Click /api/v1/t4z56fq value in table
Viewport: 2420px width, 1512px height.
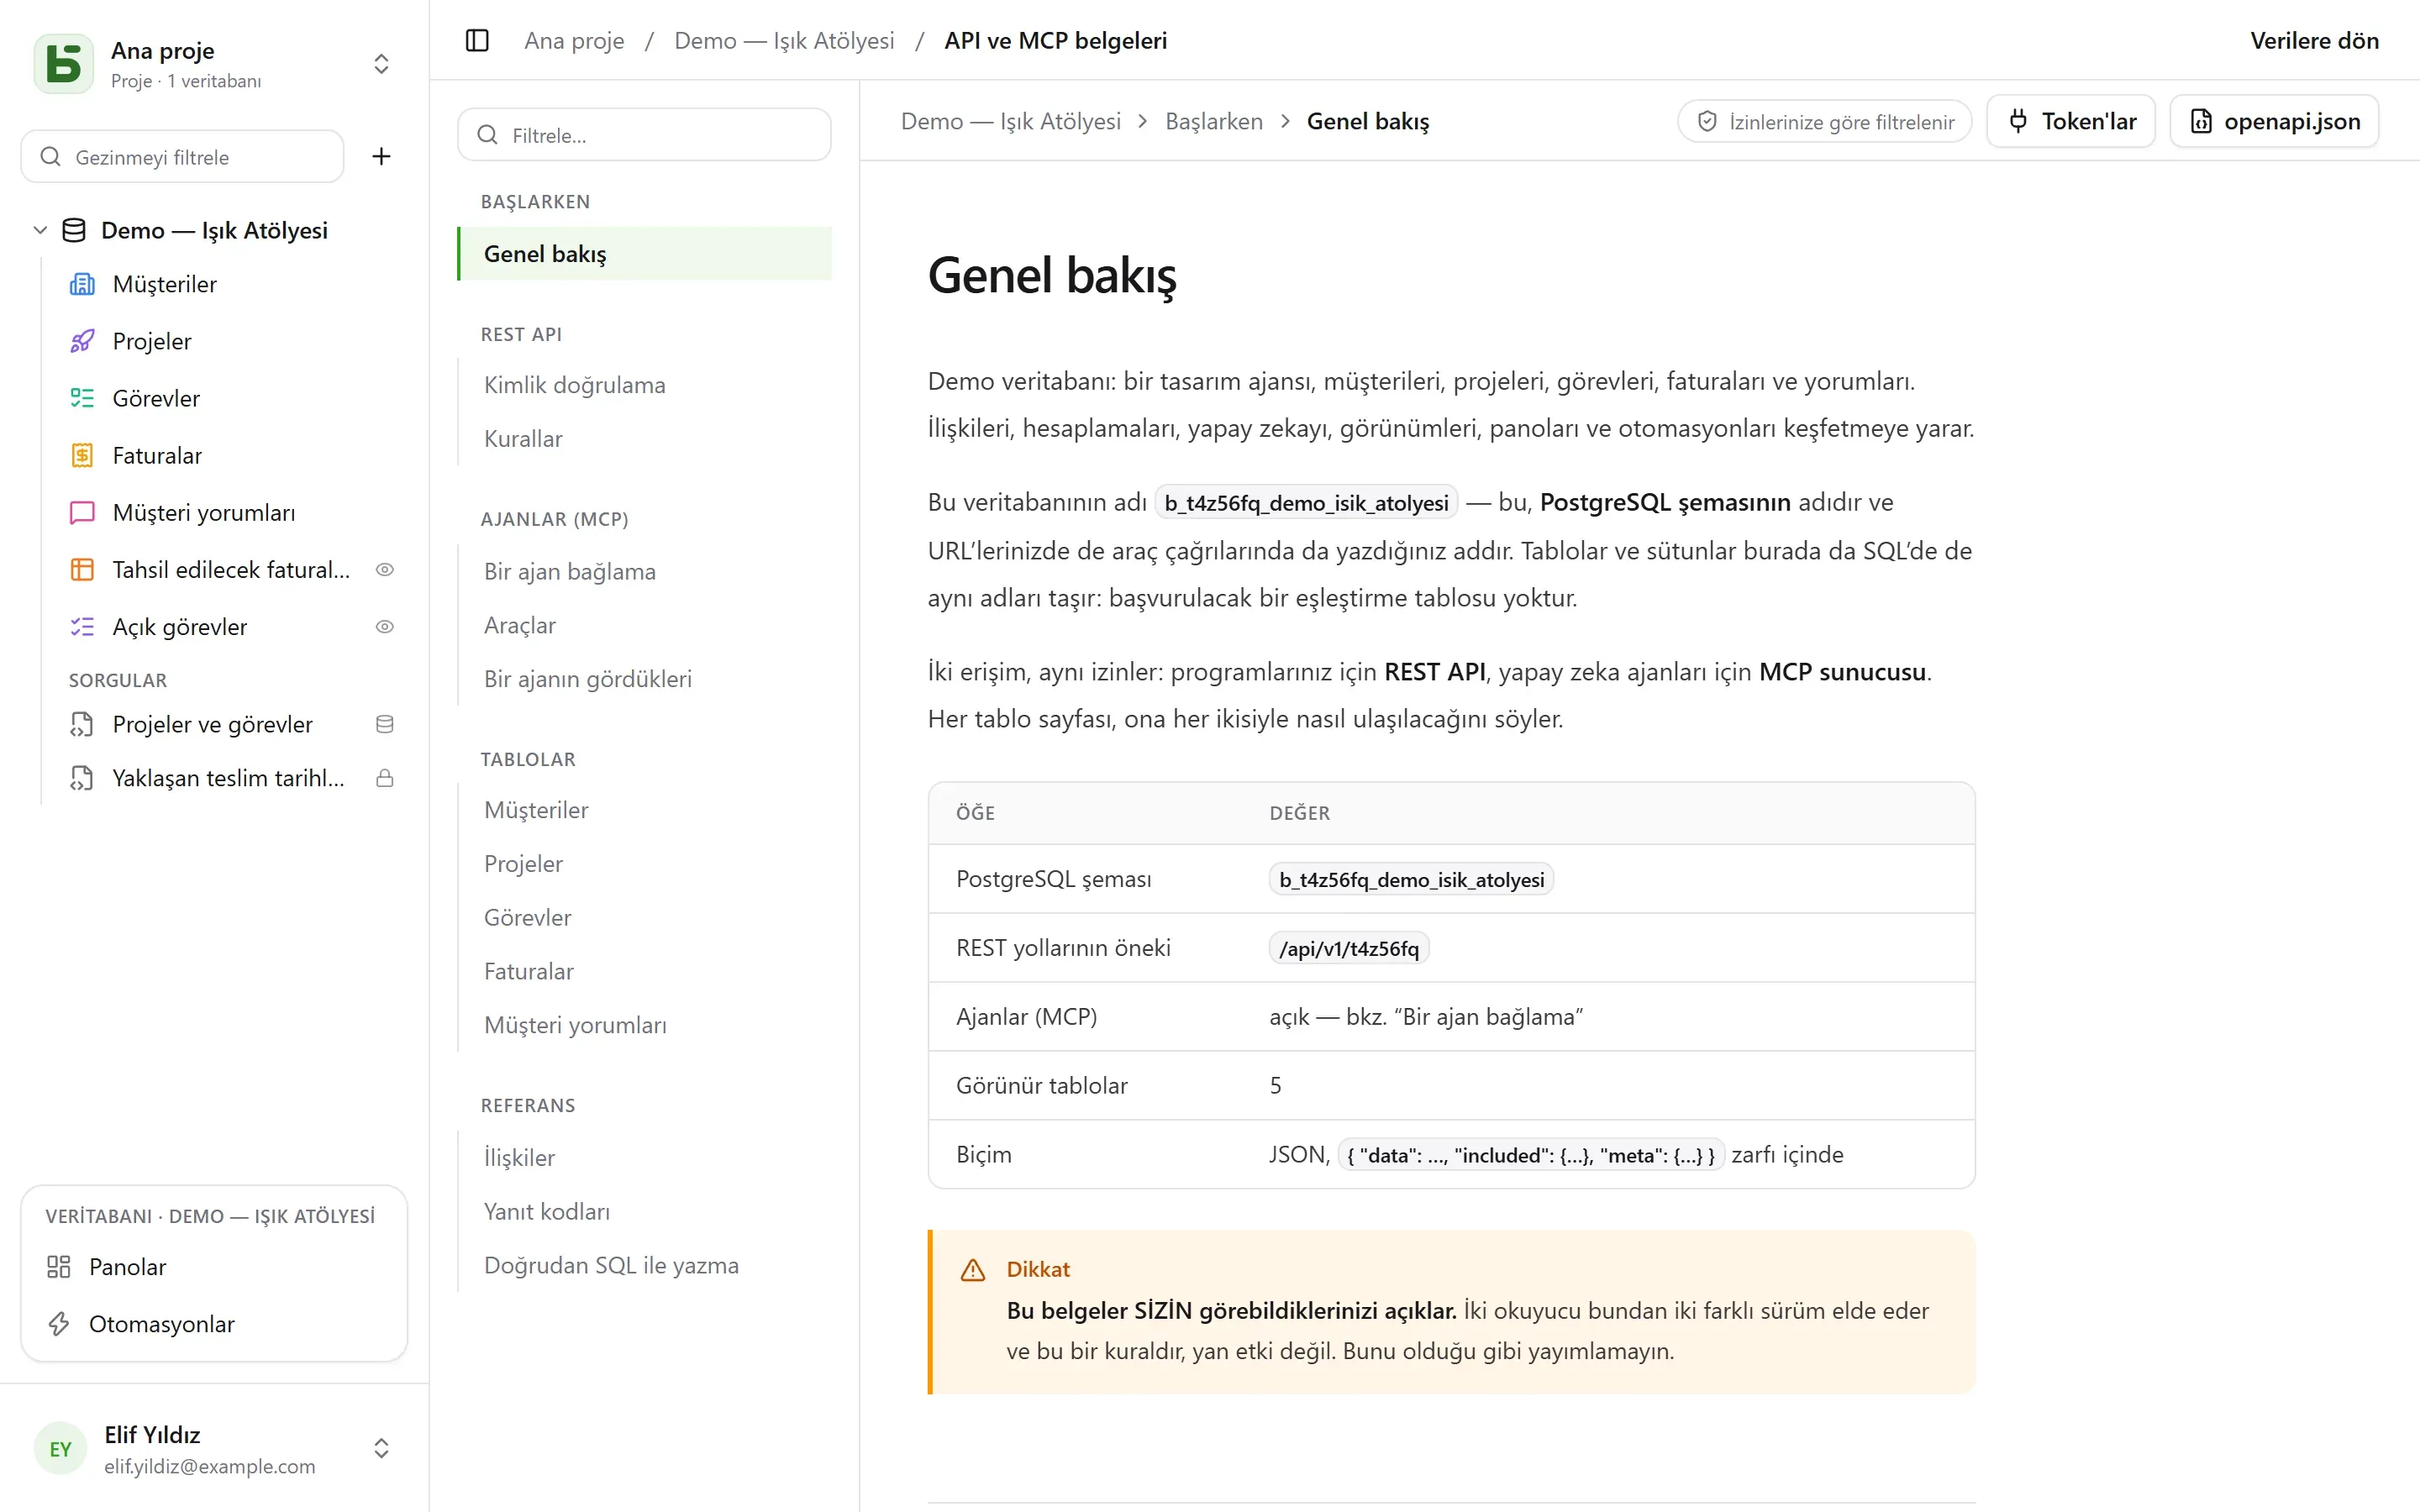click(1349, 948)
